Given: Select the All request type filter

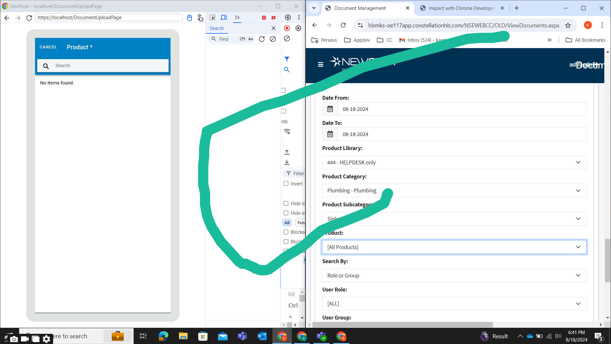Looking at the screenshot, I should [x=287, y=223].
